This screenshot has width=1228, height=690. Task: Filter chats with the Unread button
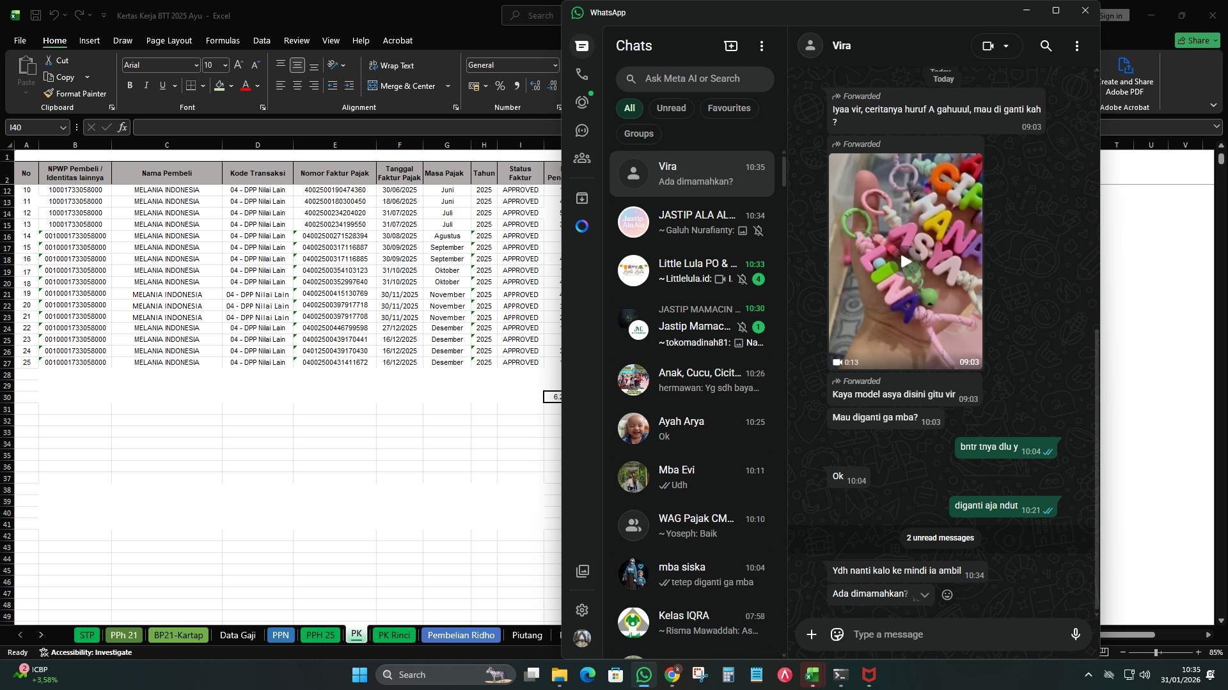671,108
